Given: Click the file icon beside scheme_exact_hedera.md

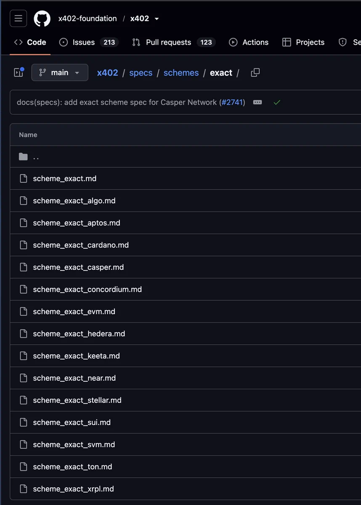Looking at the screenshot, I should 24,334.
